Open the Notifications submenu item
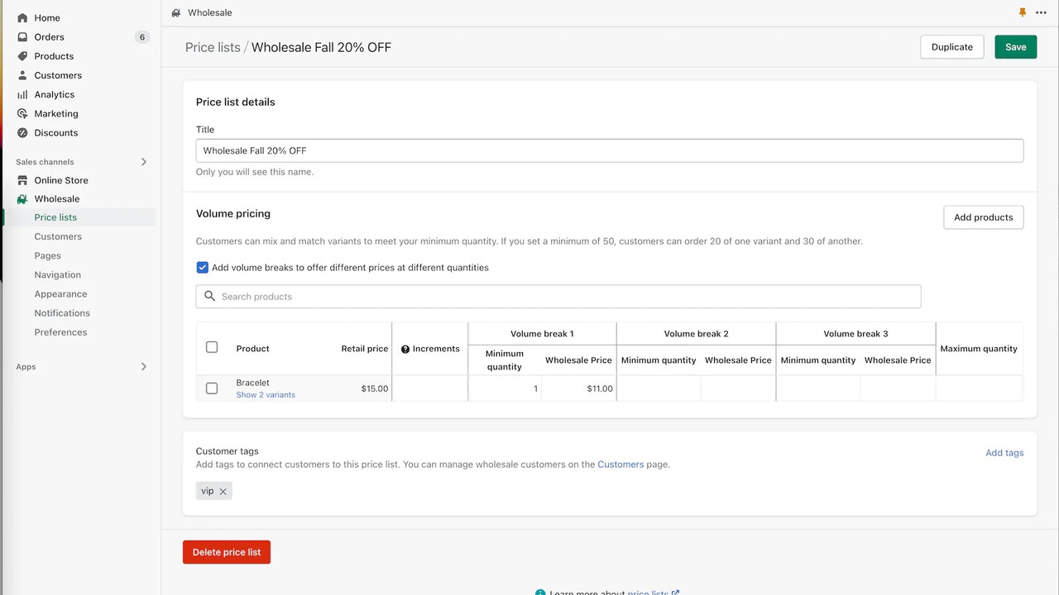The height and width of the screenshot is (595, 1059). pos(62,313)
